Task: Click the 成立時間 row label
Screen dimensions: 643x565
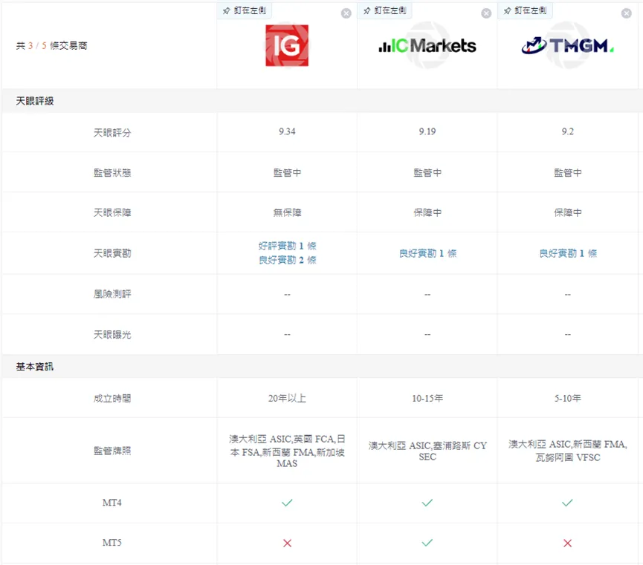Action: (112, 398)
